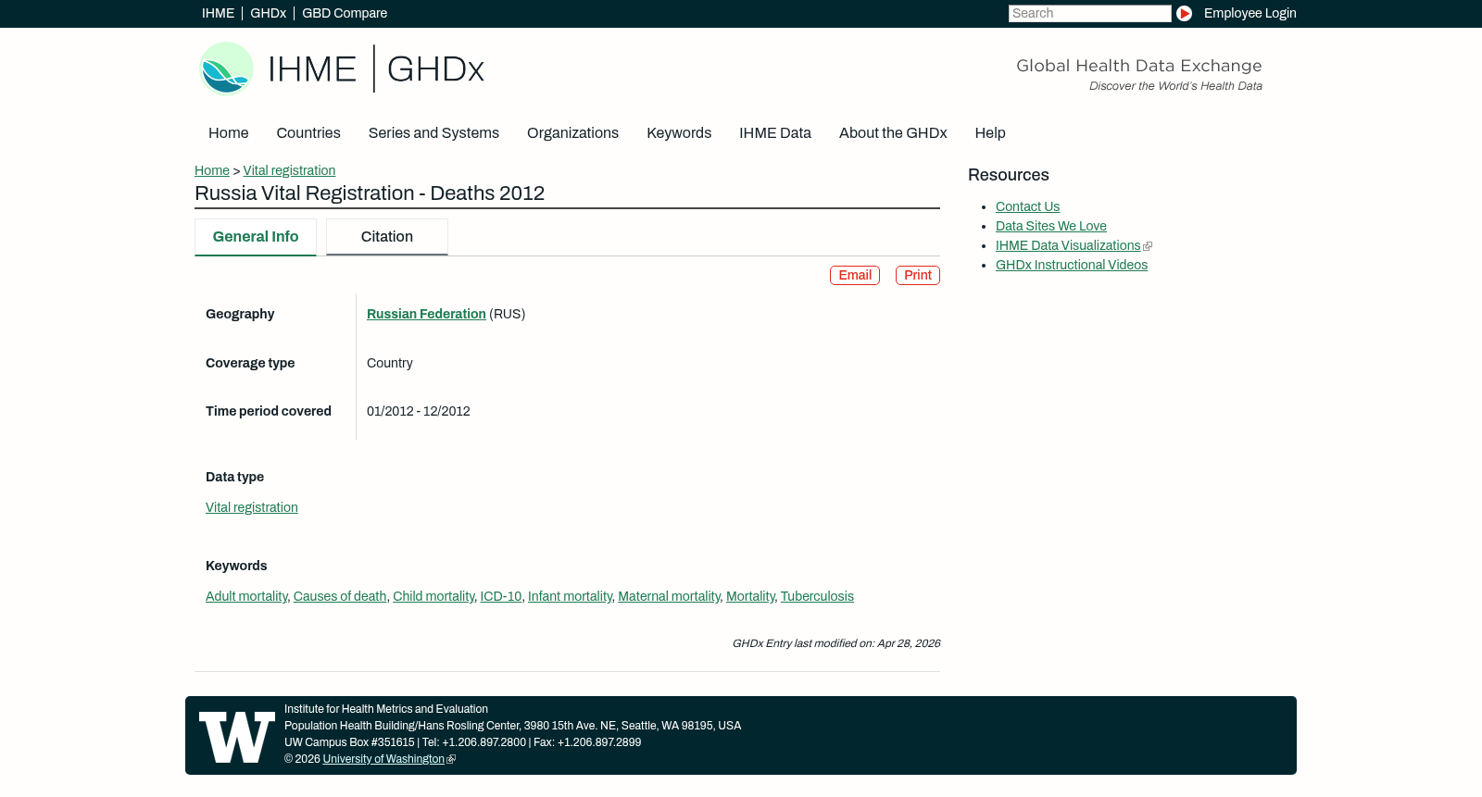Open the Child mortality keyword
This screenshot has width=1482, height=797.
[x=433, y=596]
